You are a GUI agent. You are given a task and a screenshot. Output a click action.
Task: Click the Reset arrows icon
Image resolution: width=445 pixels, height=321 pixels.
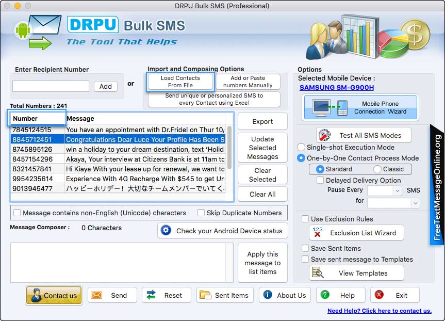(151, 295)
